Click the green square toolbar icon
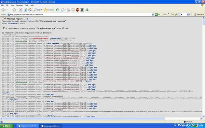 pyautogui.click(x=82, y=10)
